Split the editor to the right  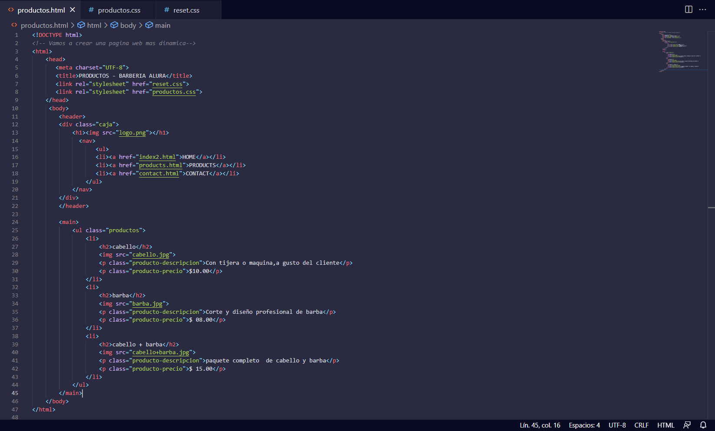coord(689,10)
